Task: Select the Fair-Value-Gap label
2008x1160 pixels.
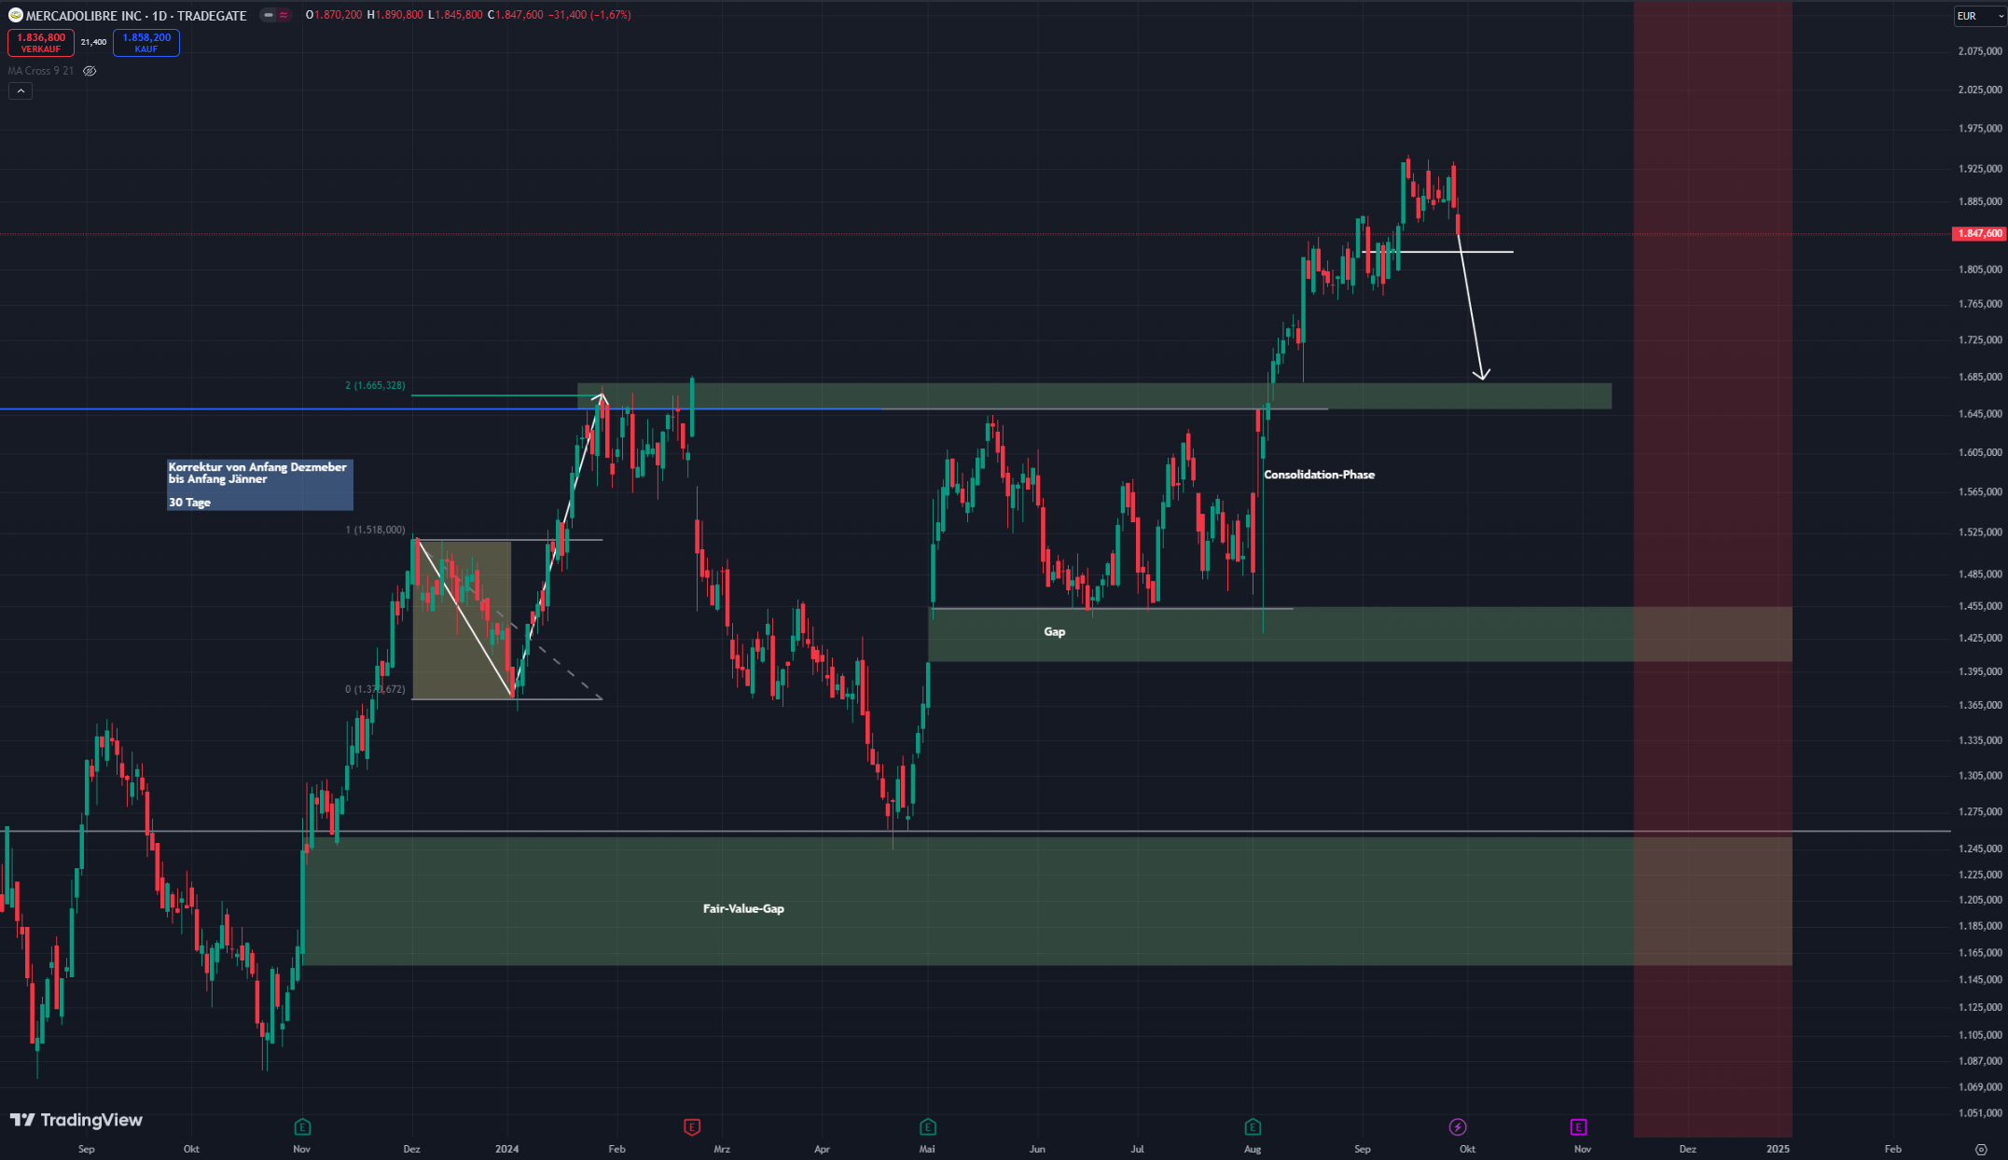Action: (743, 908)
